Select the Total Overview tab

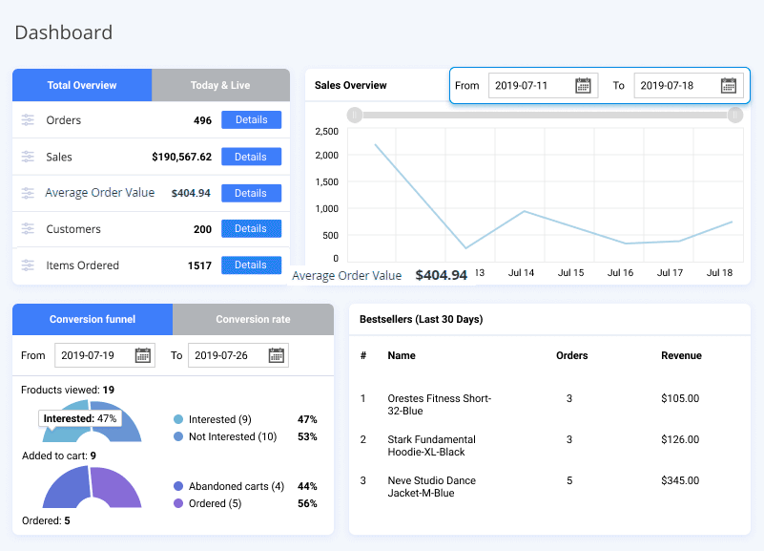[x=82, y=85]
